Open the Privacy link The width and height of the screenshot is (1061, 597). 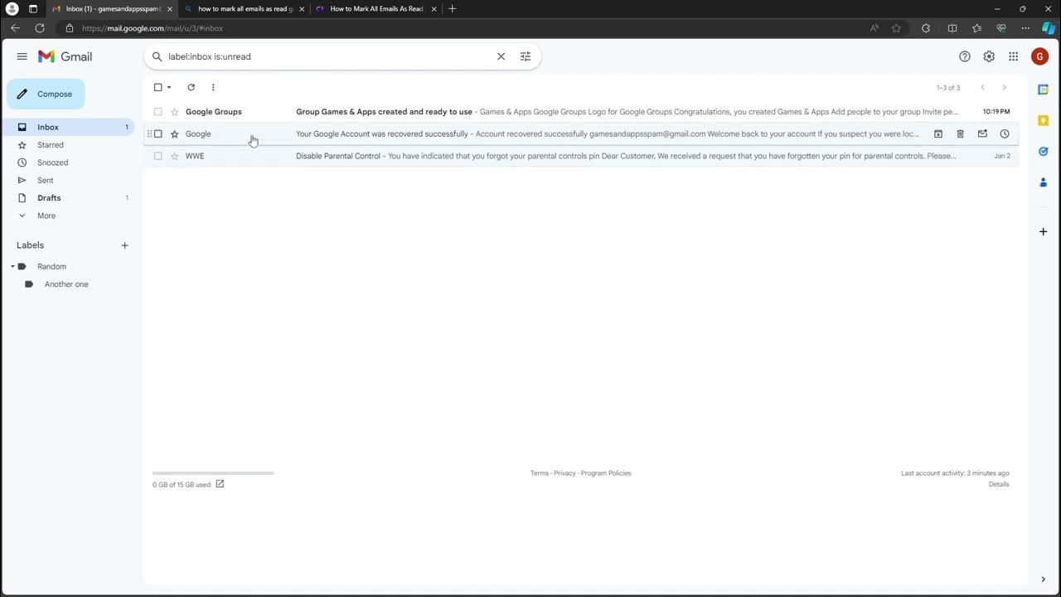[564, 473]
